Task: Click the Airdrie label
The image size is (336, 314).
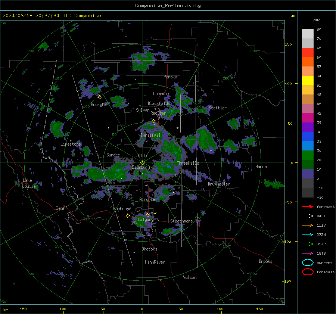Action: [147, 199]
